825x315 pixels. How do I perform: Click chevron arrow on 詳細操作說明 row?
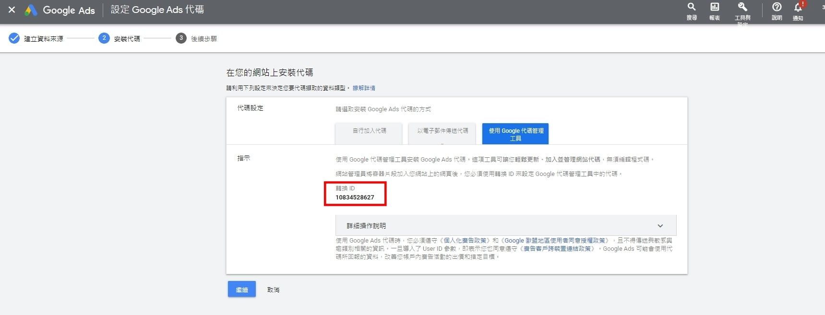click(x=660, y=226)
